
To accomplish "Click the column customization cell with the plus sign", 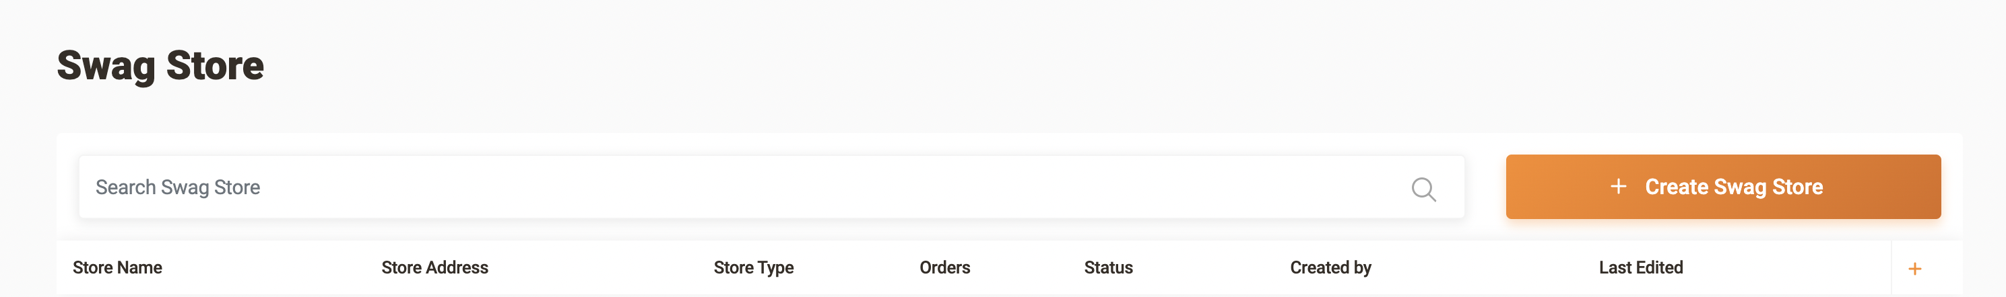I will (1927, 268).
